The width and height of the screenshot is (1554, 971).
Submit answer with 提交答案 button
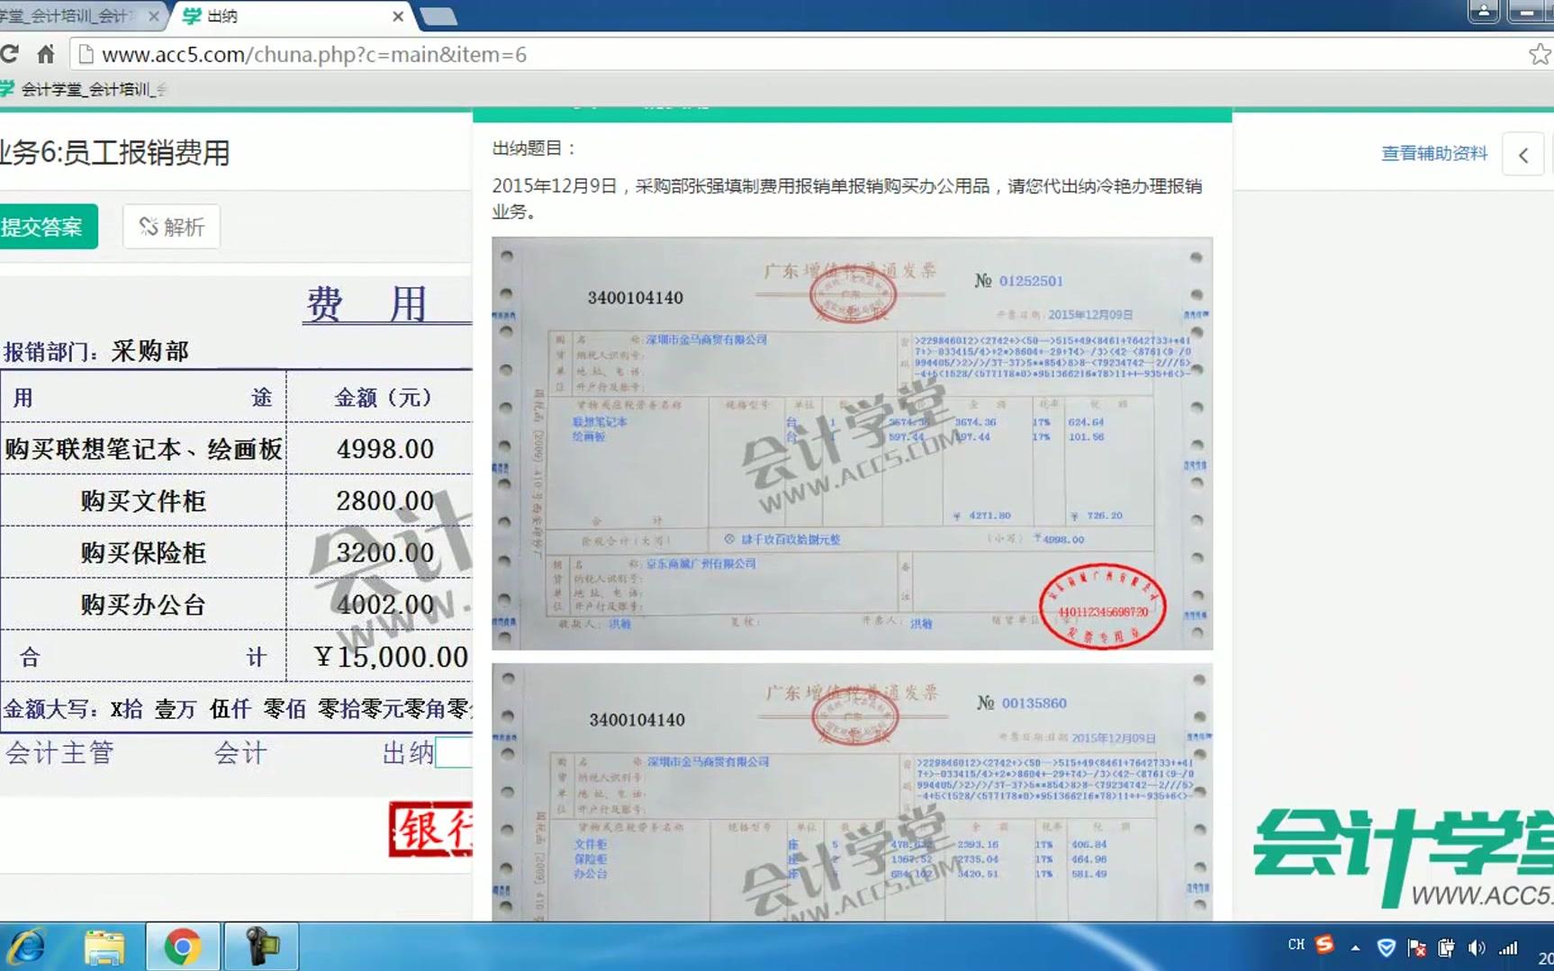47,227
